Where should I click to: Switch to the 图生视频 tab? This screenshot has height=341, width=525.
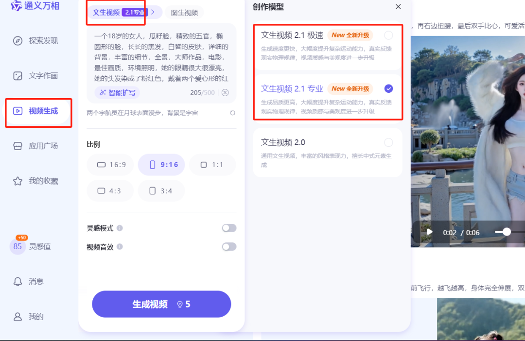point(184,13)
